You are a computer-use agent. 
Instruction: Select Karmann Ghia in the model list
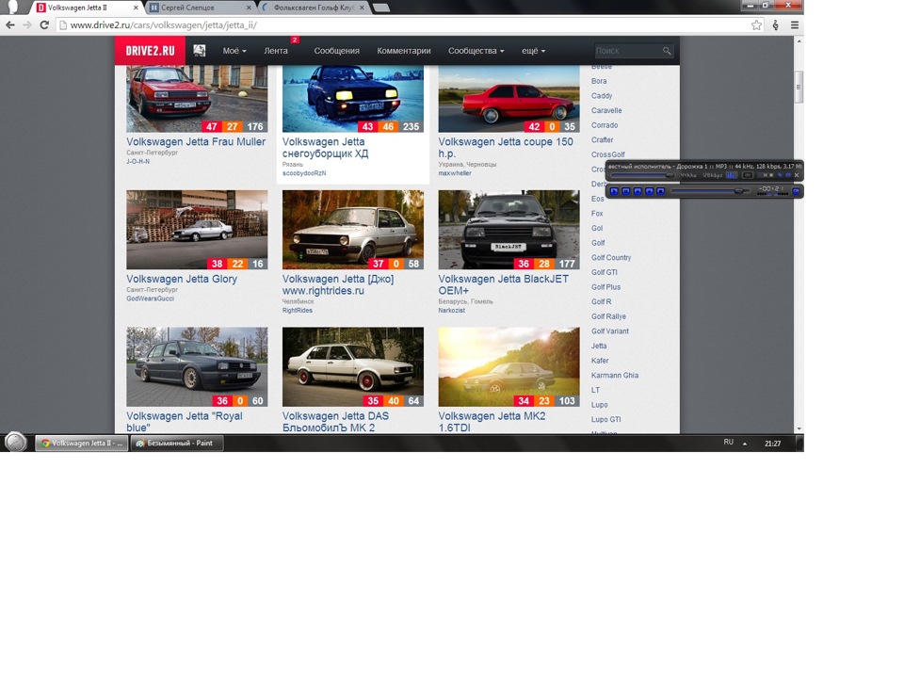click(x=615, y=376)
